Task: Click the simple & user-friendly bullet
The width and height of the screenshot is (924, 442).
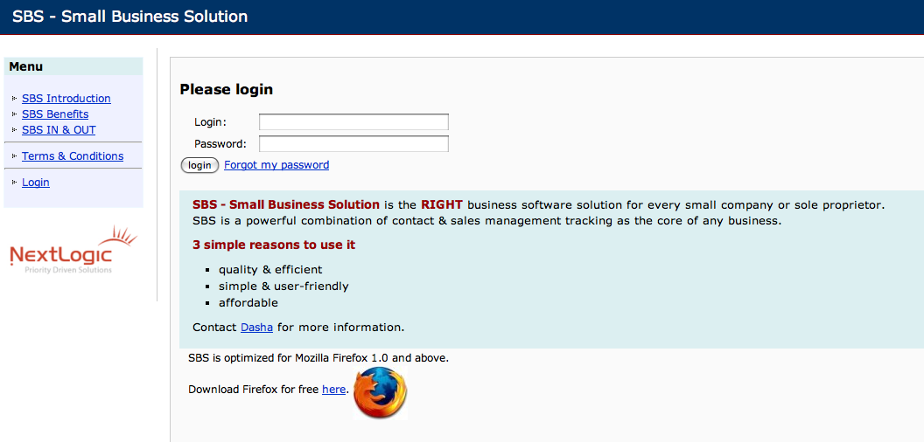Action: (x=283, y=286)
